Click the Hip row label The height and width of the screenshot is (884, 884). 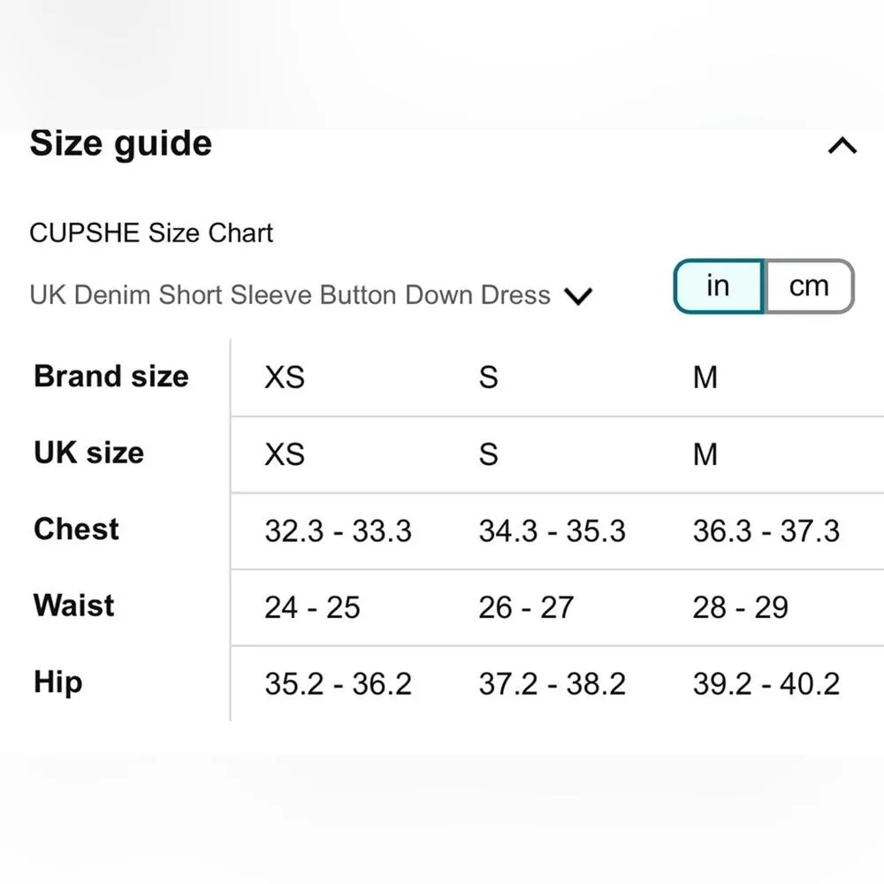click(x=57, y=682)
